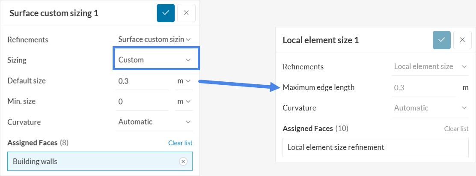
Task: Close the Surface custom sizing 1 panel
Action: point(186,13)
